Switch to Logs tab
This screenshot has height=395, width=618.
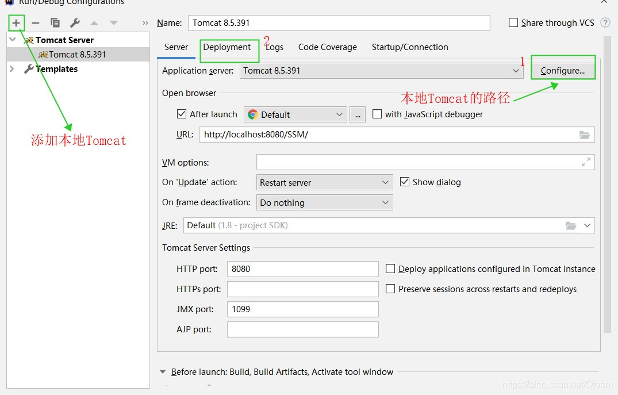click(274, 47)
